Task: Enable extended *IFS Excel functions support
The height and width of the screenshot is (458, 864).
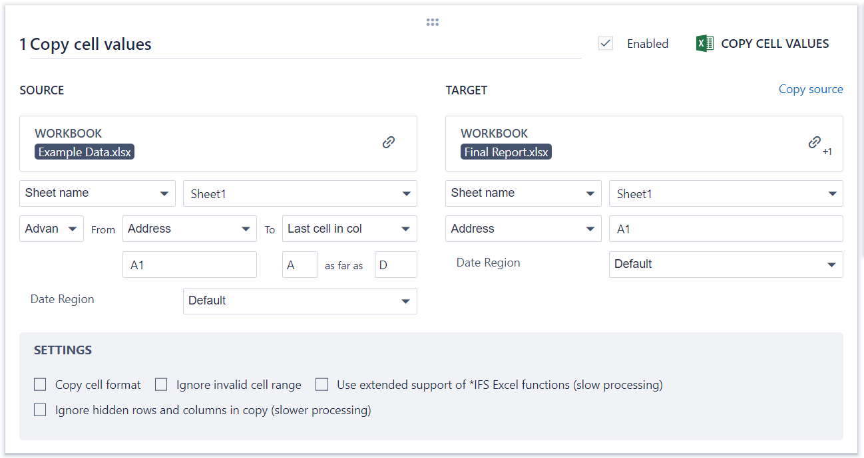Action: tap(322, 385)
